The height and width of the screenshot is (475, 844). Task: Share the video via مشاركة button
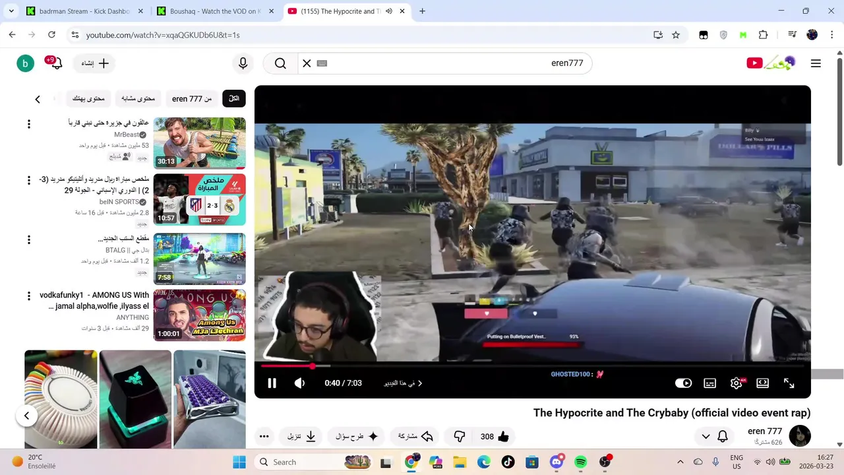[x=415, y=436]
